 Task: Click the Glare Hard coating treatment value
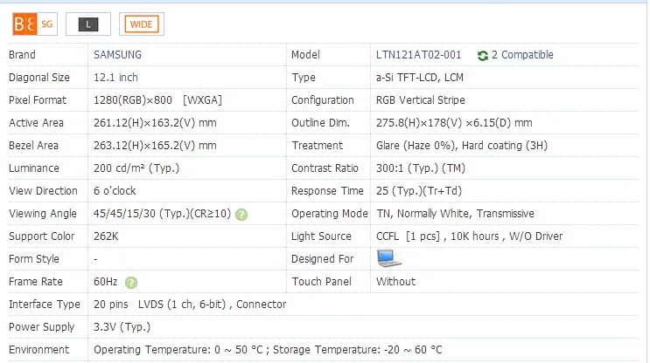[x=462, y=146]
